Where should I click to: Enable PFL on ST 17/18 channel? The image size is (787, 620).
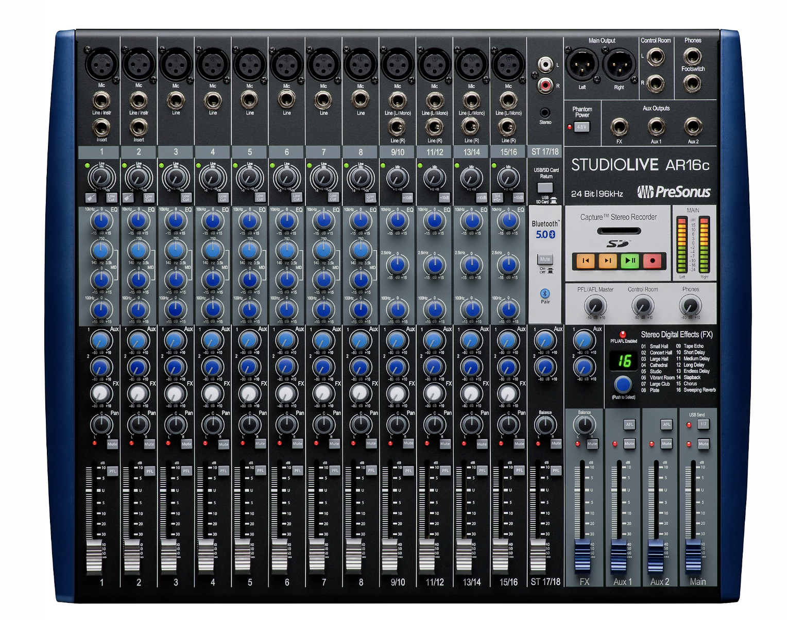pyautogui.click(x=556, y=471)
